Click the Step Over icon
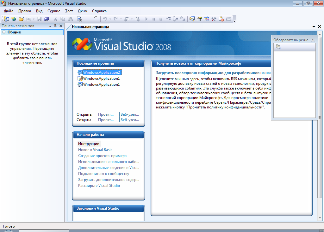This screenshot has height=232, width=324. (175, 19)
